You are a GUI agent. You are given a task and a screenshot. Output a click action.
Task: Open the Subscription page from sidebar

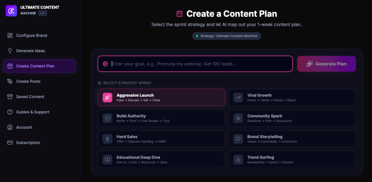coord(28,142)
